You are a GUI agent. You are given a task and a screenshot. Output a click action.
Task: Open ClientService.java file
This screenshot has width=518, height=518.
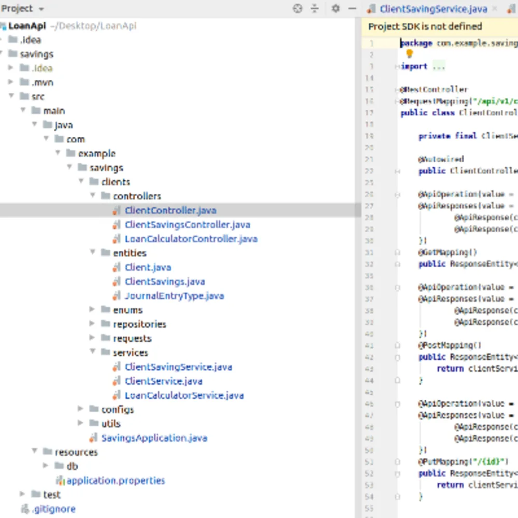(x=164, y=381)
